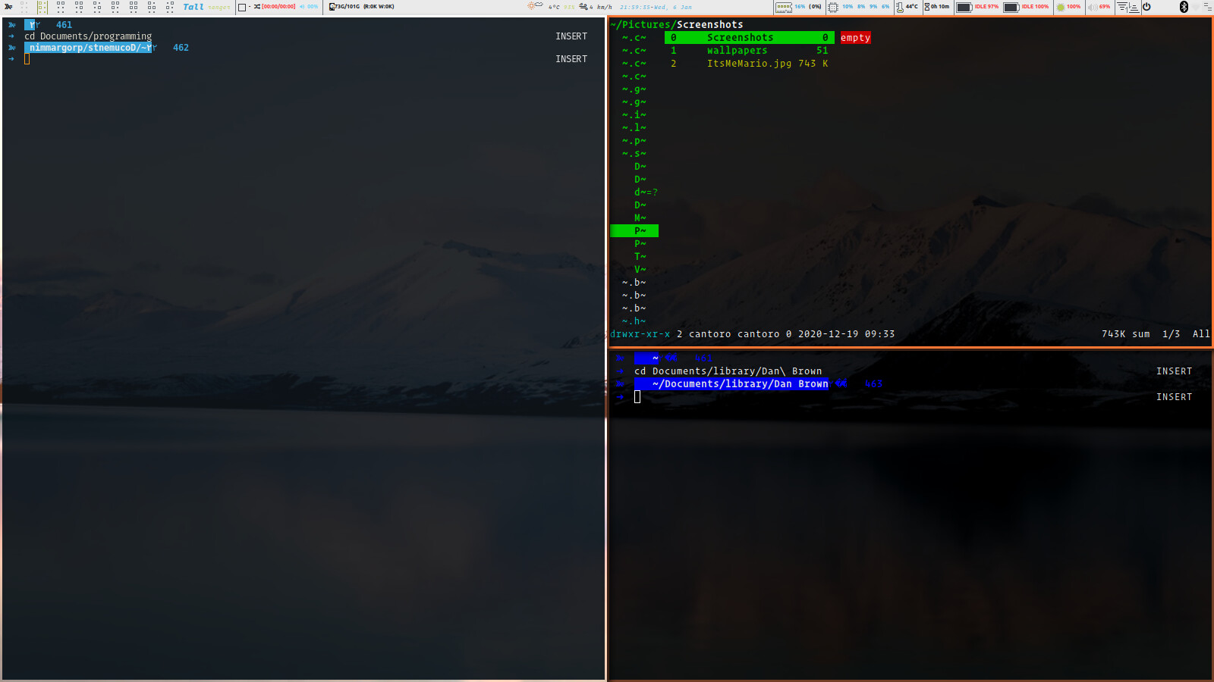Click the lines icon left of power button
The width and height of the screenshot is (1214, 682).
tap(1128, 7)
